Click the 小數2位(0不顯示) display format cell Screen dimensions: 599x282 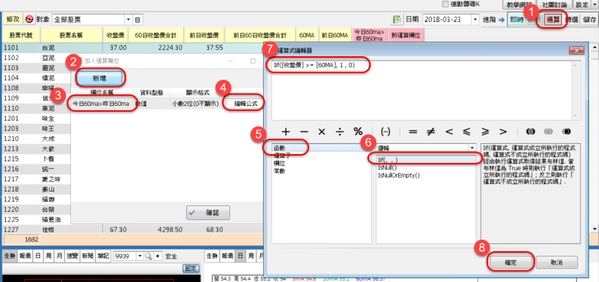[x=196, y=104]
